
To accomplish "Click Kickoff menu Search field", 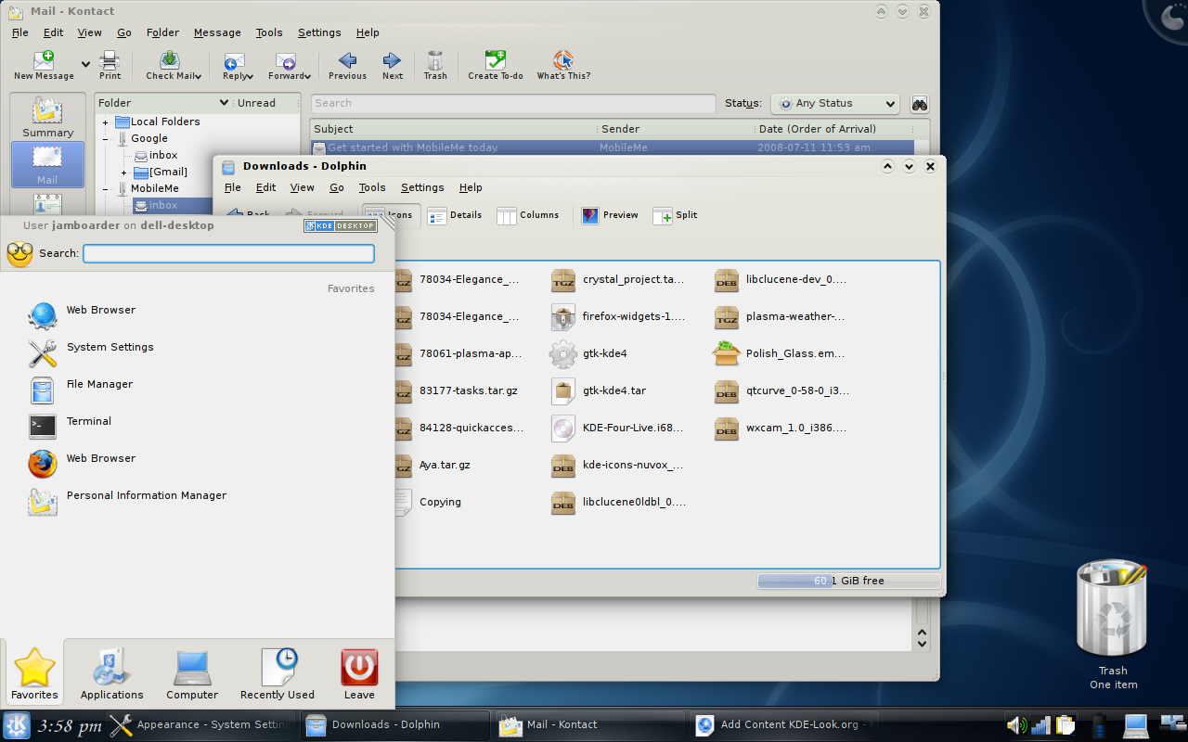I will [228, 253].
